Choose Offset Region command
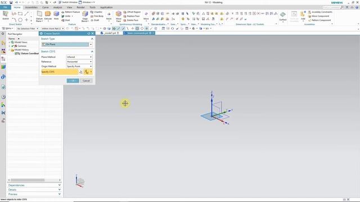The width and height of the screenshot is (360, 202). point(132,12)
